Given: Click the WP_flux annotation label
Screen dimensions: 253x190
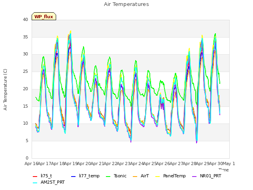Looking at the screenshot, I should coord(44,17).
